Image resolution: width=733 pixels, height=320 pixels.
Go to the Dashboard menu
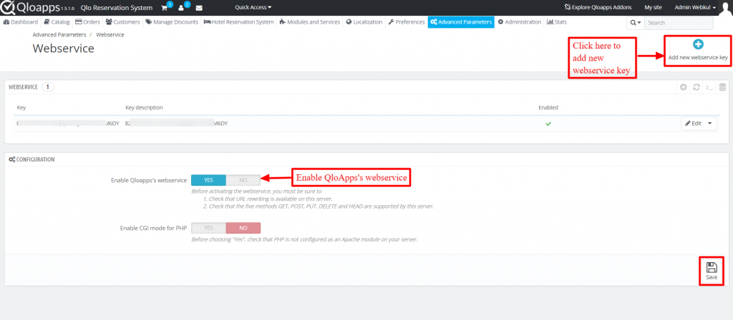21,22
